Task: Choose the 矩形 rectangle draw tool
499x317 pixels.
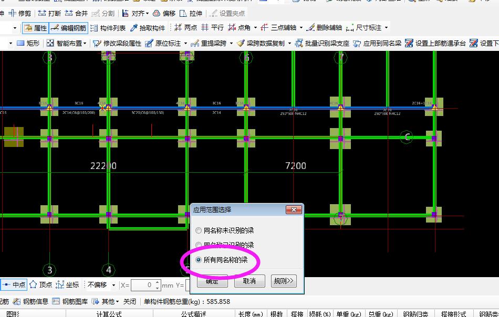Action: 28,43
